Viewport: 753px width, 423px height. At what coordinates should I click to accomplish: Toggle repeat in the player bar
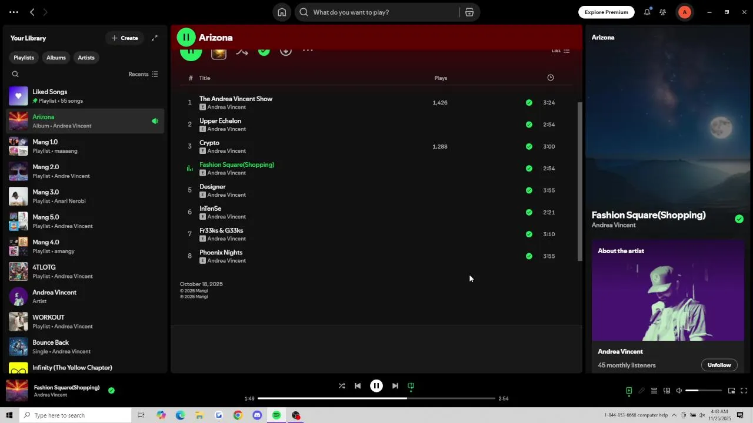[x=411, y=386]
